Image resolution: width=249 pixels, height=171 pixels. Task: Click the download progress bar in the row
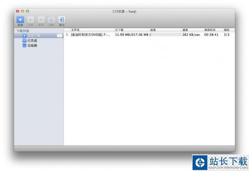tap(164, 35)
